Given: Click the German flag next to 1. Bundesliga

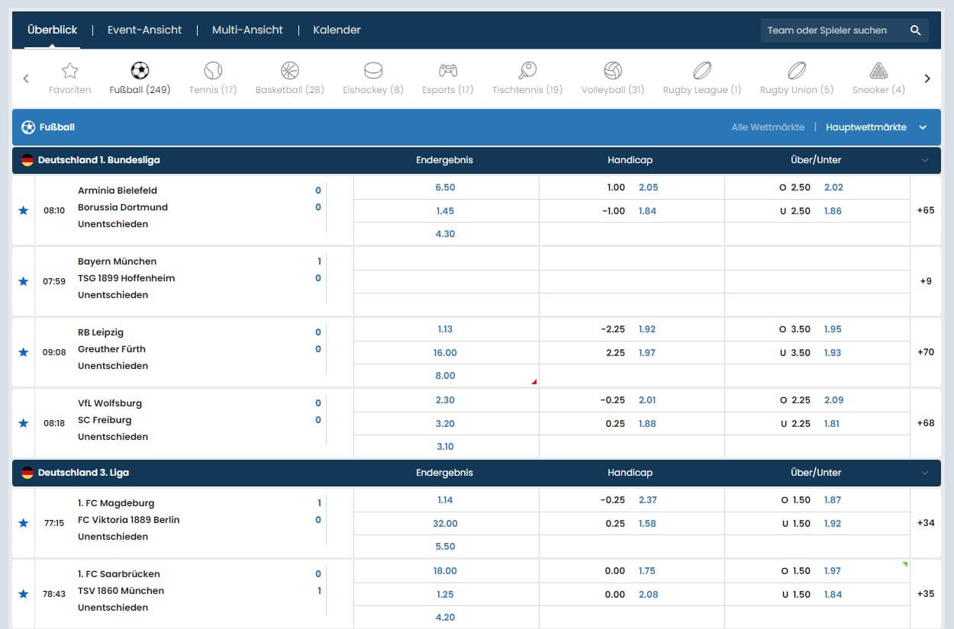Looking at the screenshot, I should point(27,160).
